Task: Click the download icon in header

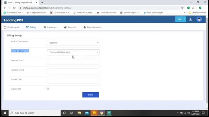Action: click(x=191, y=19)
